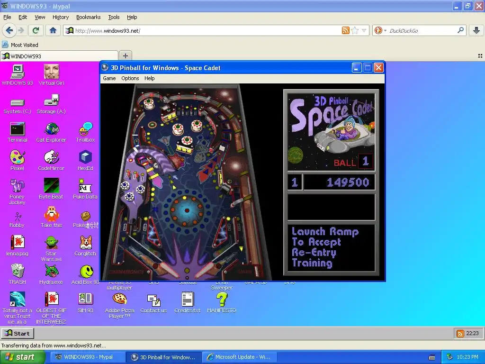Click the Space Cadet logo artwork
Viewport: 485px width, 364px height.
point(331,132)
